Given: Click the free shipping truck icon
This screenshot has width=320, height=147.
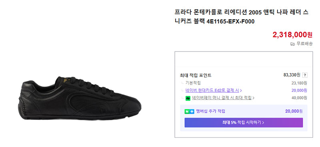Looking at the screenshot, I should (x=293, y=44).
